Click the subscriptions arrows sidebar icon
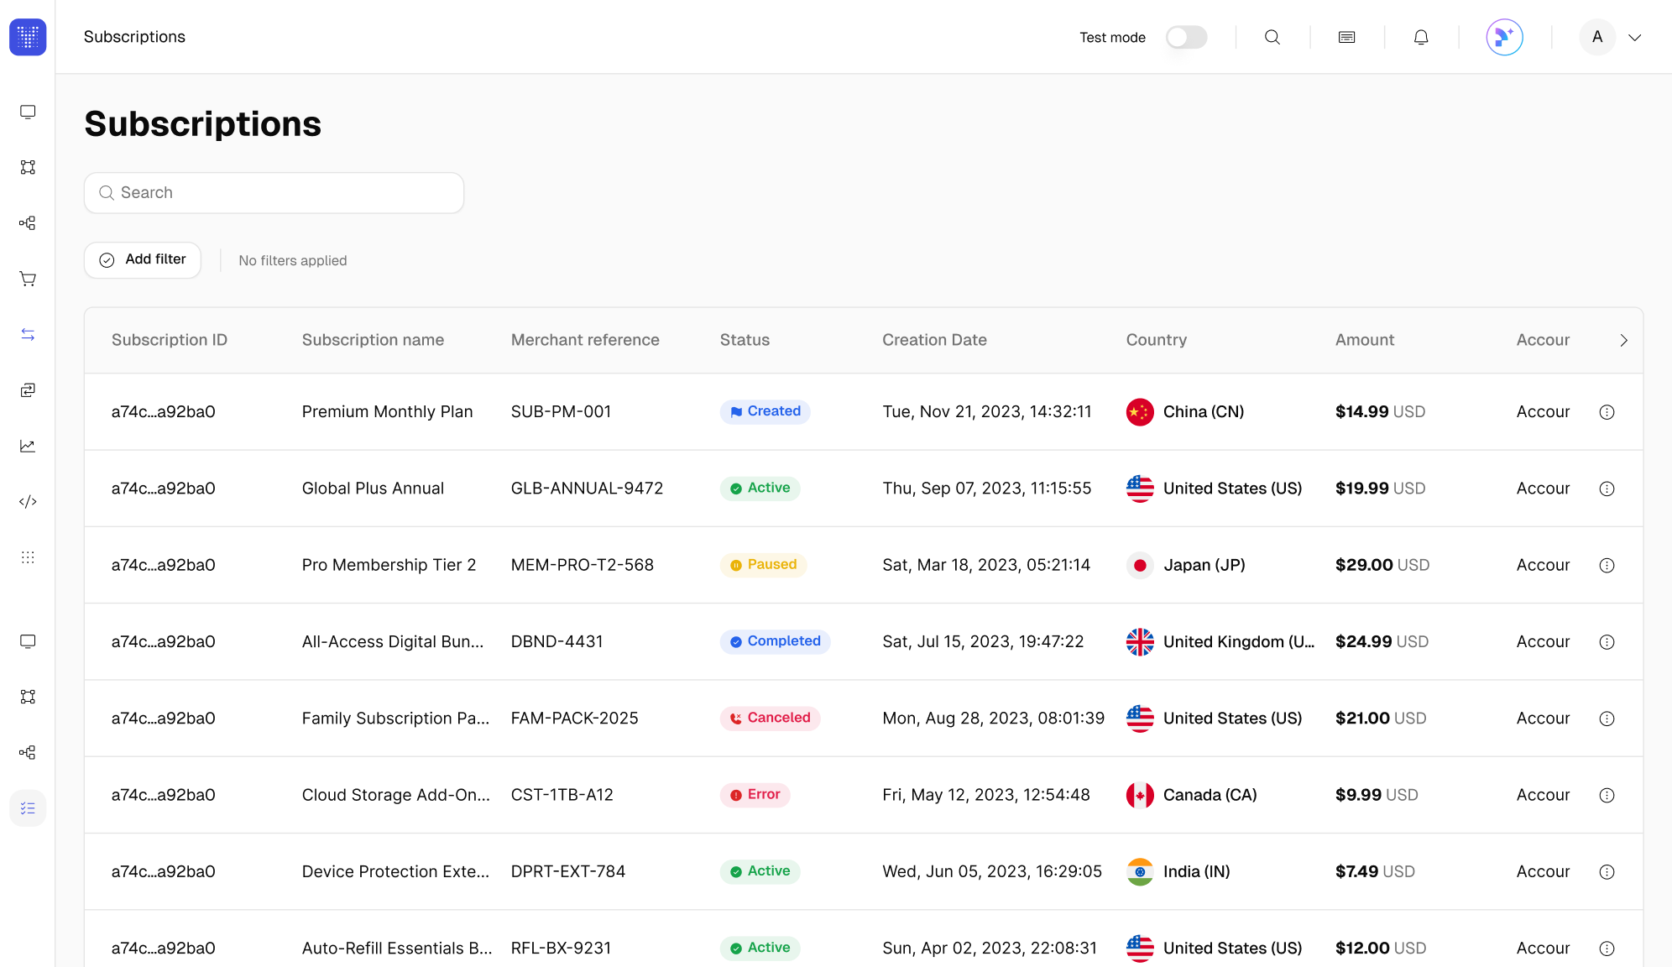1672x967 pixels. tap(28, 335)
